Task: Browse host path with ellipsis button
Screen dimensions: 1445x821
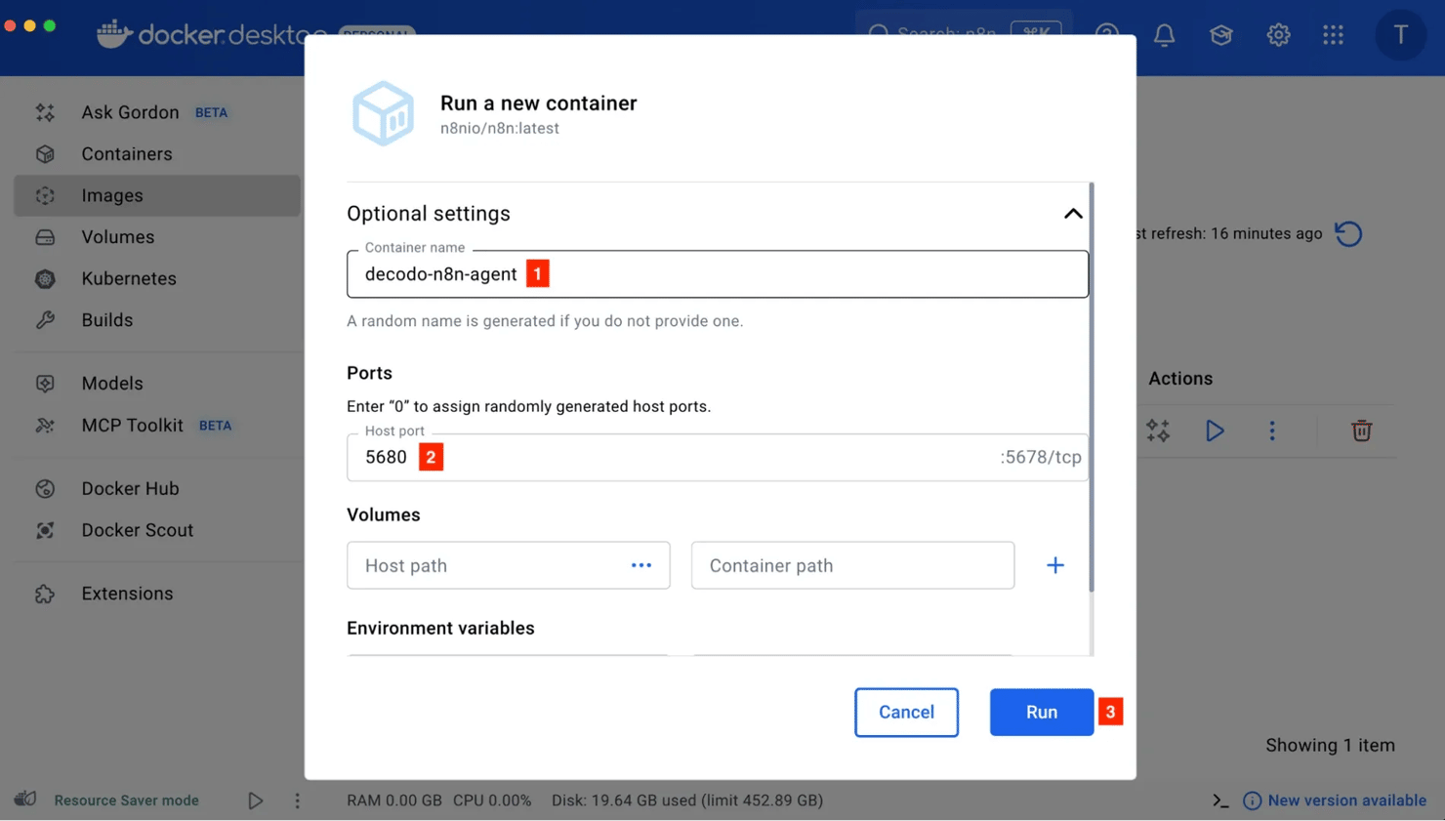Action: (640, 565)
